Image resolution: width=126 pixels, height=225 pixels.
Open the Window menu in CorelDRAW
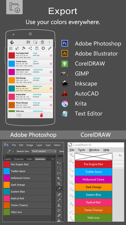click(94, 150)
